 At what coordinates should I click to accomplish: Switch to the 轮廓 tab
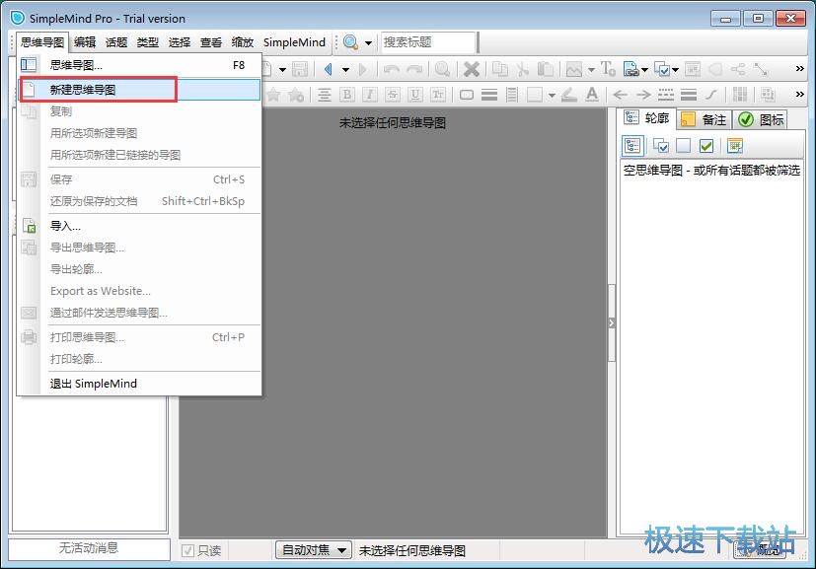tap(647, 118)
